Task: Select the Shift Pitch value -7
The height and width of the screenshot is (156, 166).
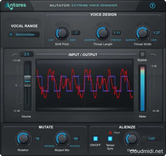Action: point(76,33)
